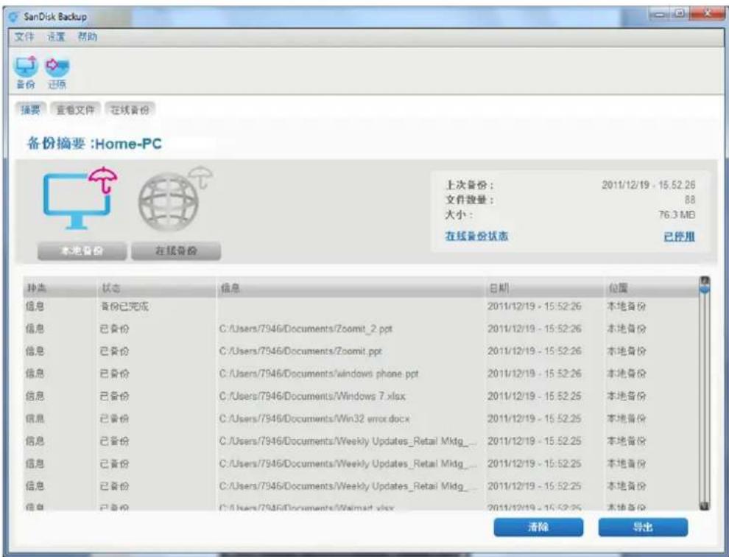The image size is (729, 557).
Task: Click 已备份 status in windows phone.ppt row
Action: [114, 374]
